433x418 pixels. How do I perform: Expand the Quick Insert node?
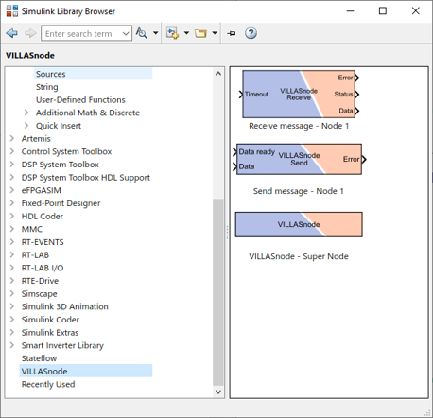(x=26, y=126)
